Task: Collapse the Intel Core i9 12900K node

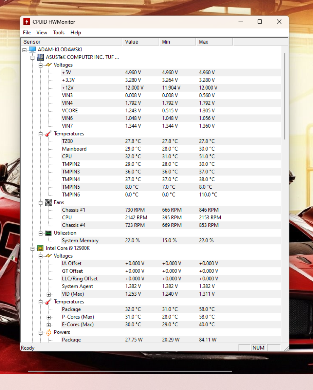Action: [32, 249]
